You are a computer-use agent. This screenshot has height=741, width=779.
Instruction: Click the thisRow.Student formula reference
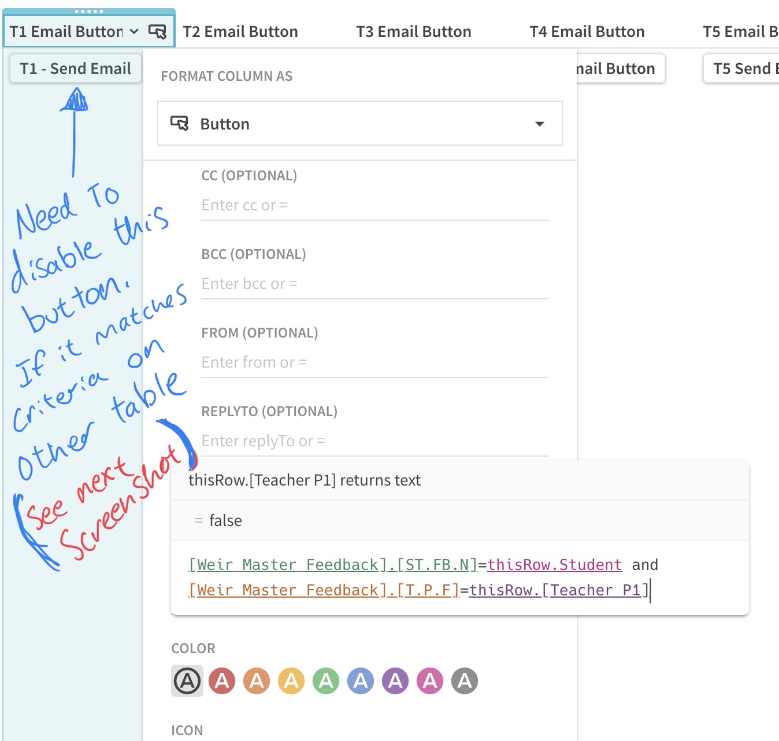click(x=555, y=565)
